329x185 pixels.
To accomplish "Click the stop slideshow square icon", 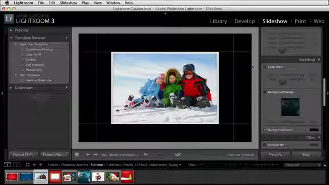I will coord(77,155).
